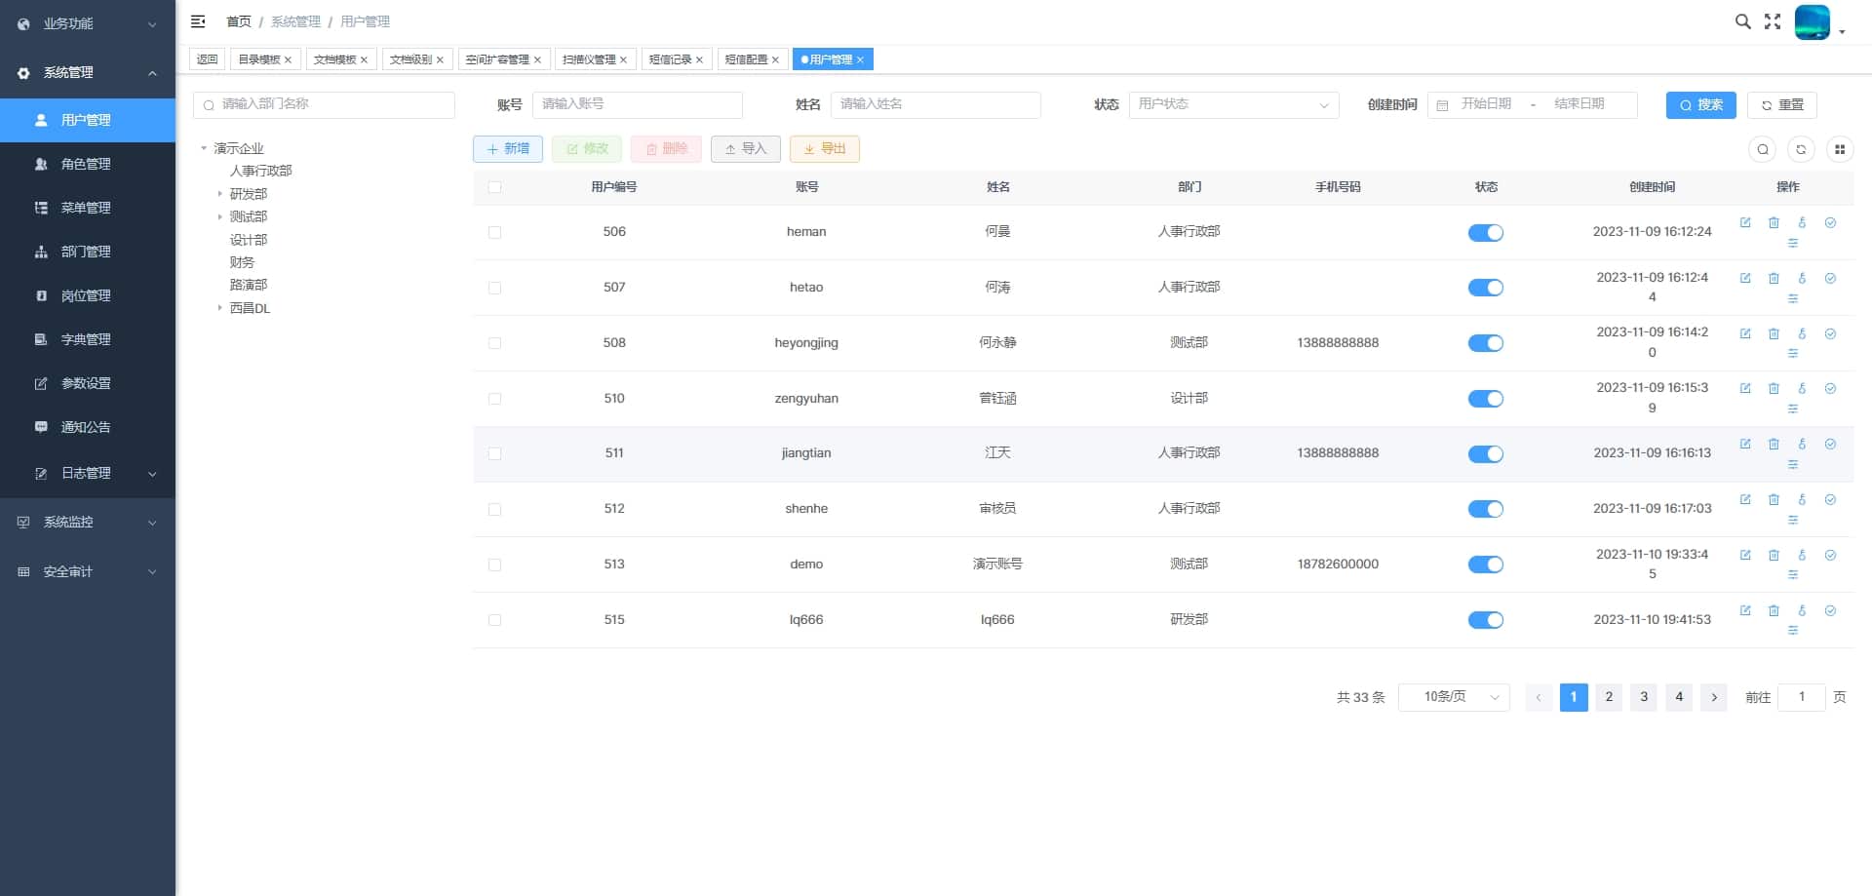Open the header search magnifier icon

coord(1742,21)
